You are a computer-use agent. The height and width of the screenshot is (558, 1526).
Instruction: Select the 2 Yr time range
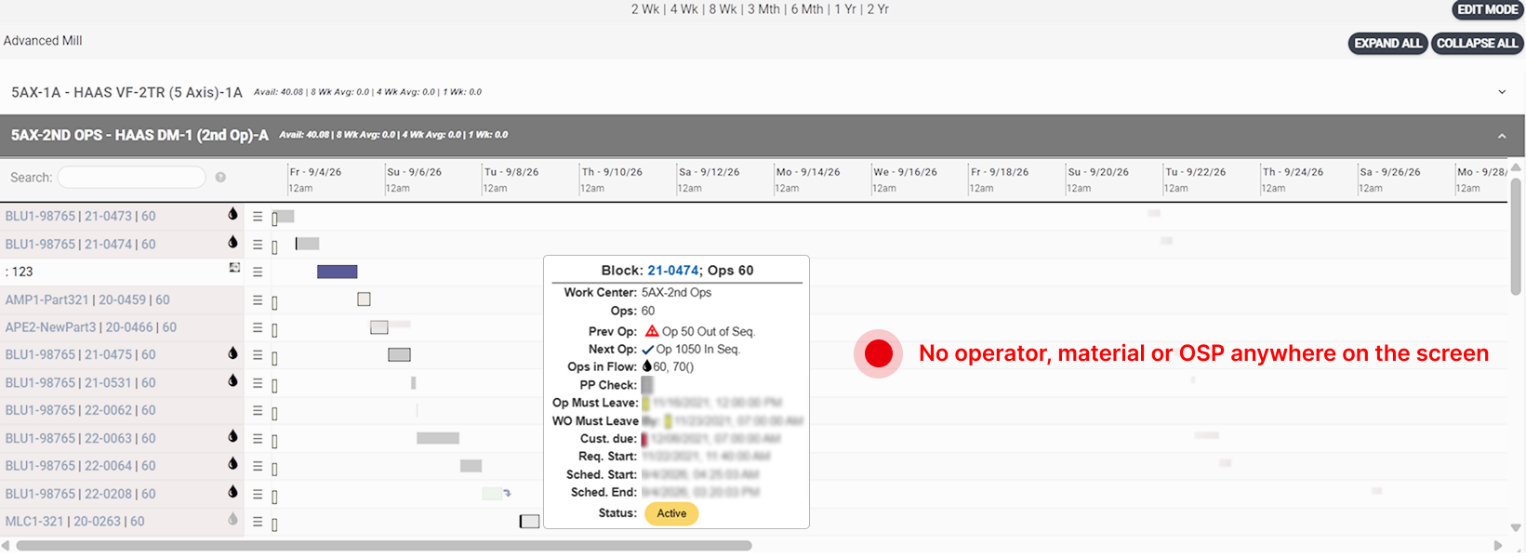[878, 9]
